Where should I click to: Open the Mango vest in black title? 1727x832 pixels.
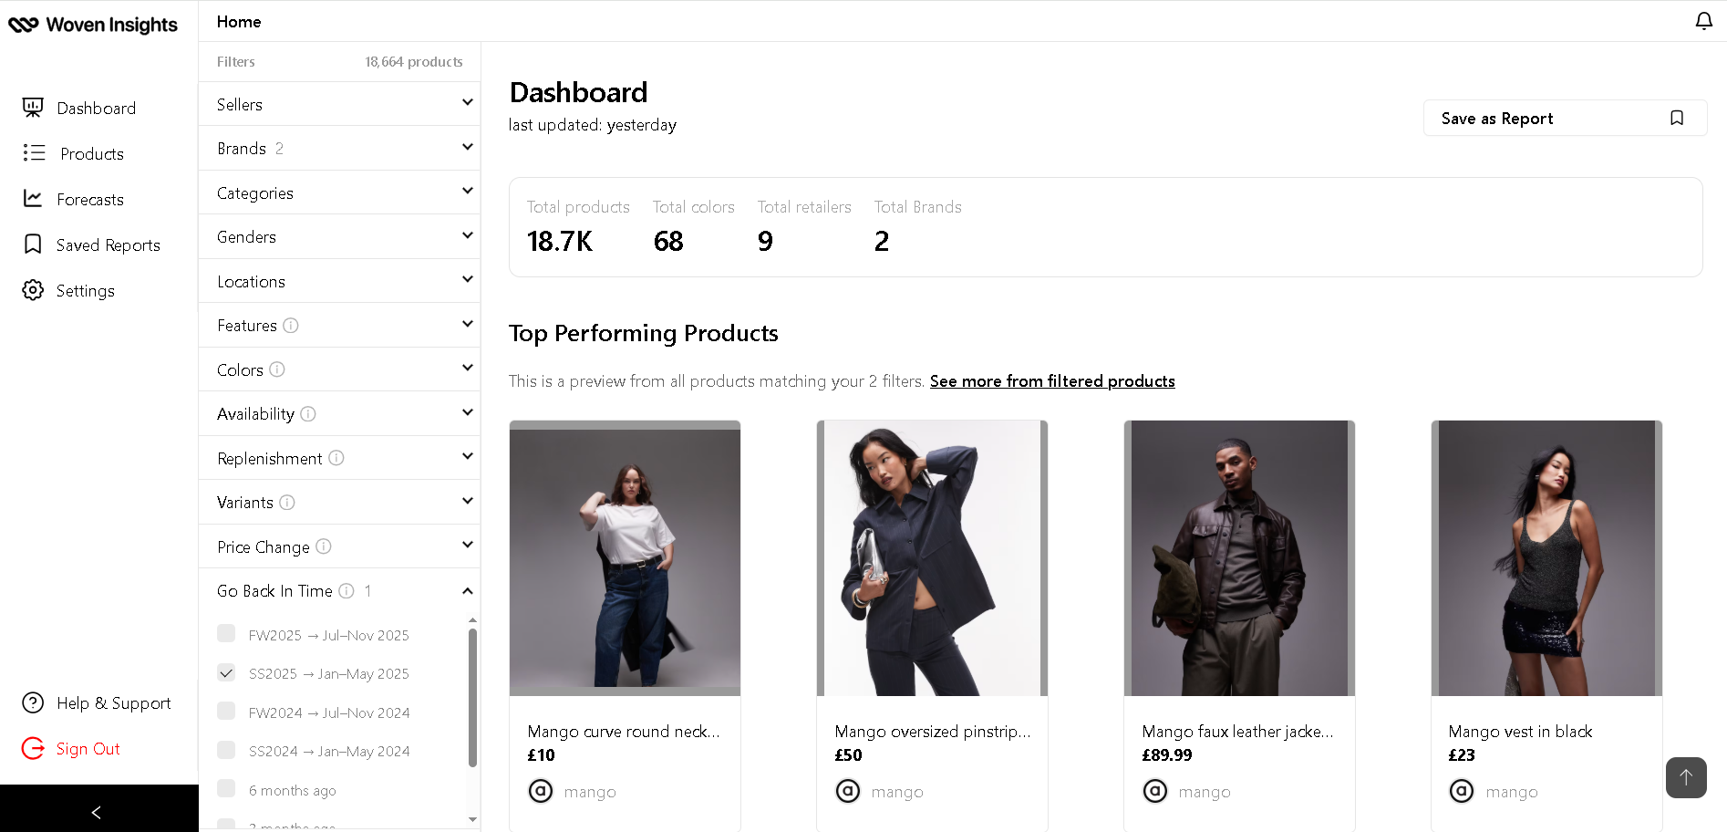coord(1520,731)
